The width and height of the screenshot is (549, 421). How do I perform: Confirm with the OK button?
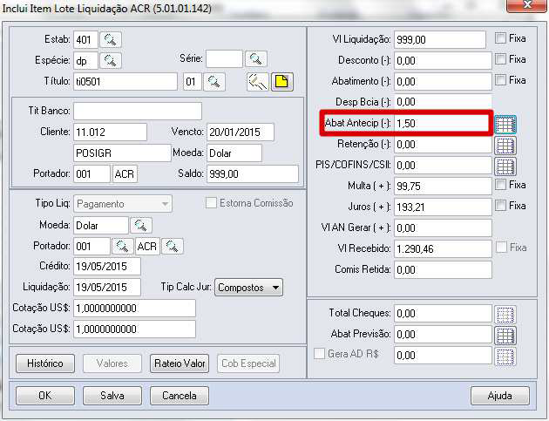tap(45, 396)
